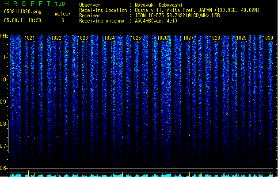Click the 1827 time marker
The height and width of the screenshot is (177, 278).
pyautogui.click(x=188, y=38)
